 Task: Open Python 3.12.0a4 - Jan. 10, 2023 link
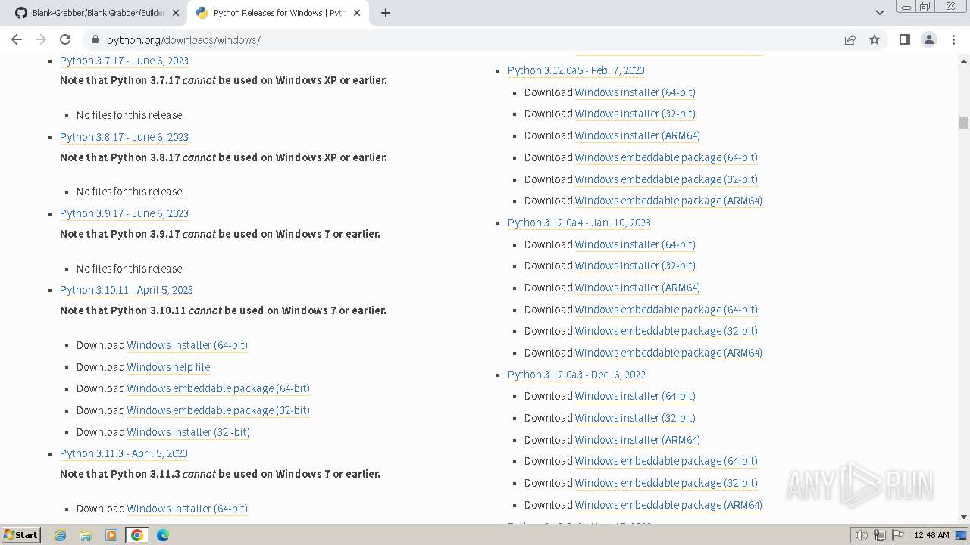[579, 223]
